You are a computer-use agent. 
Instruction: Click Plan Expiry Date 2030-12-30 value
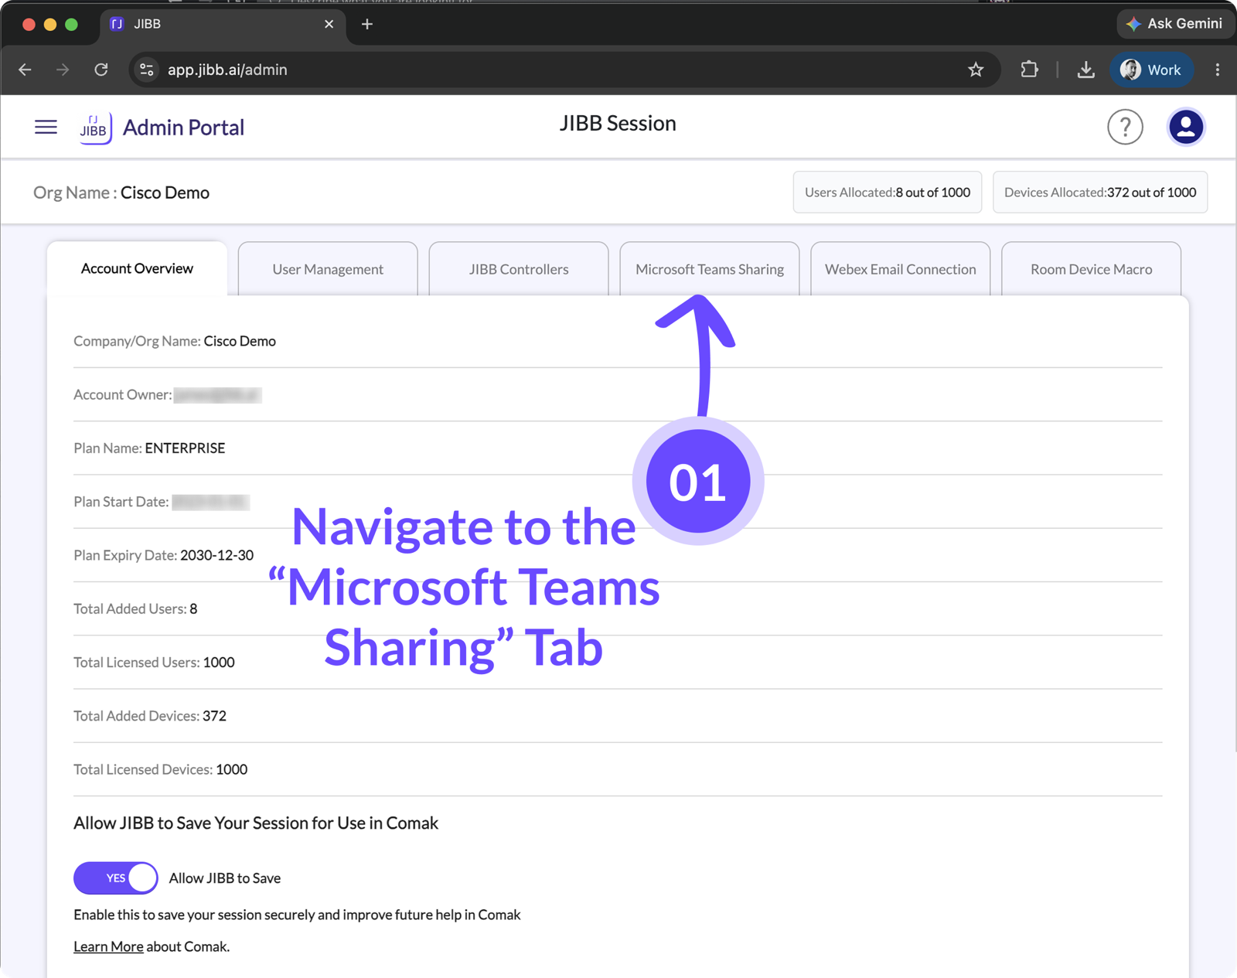pos(216,555)
